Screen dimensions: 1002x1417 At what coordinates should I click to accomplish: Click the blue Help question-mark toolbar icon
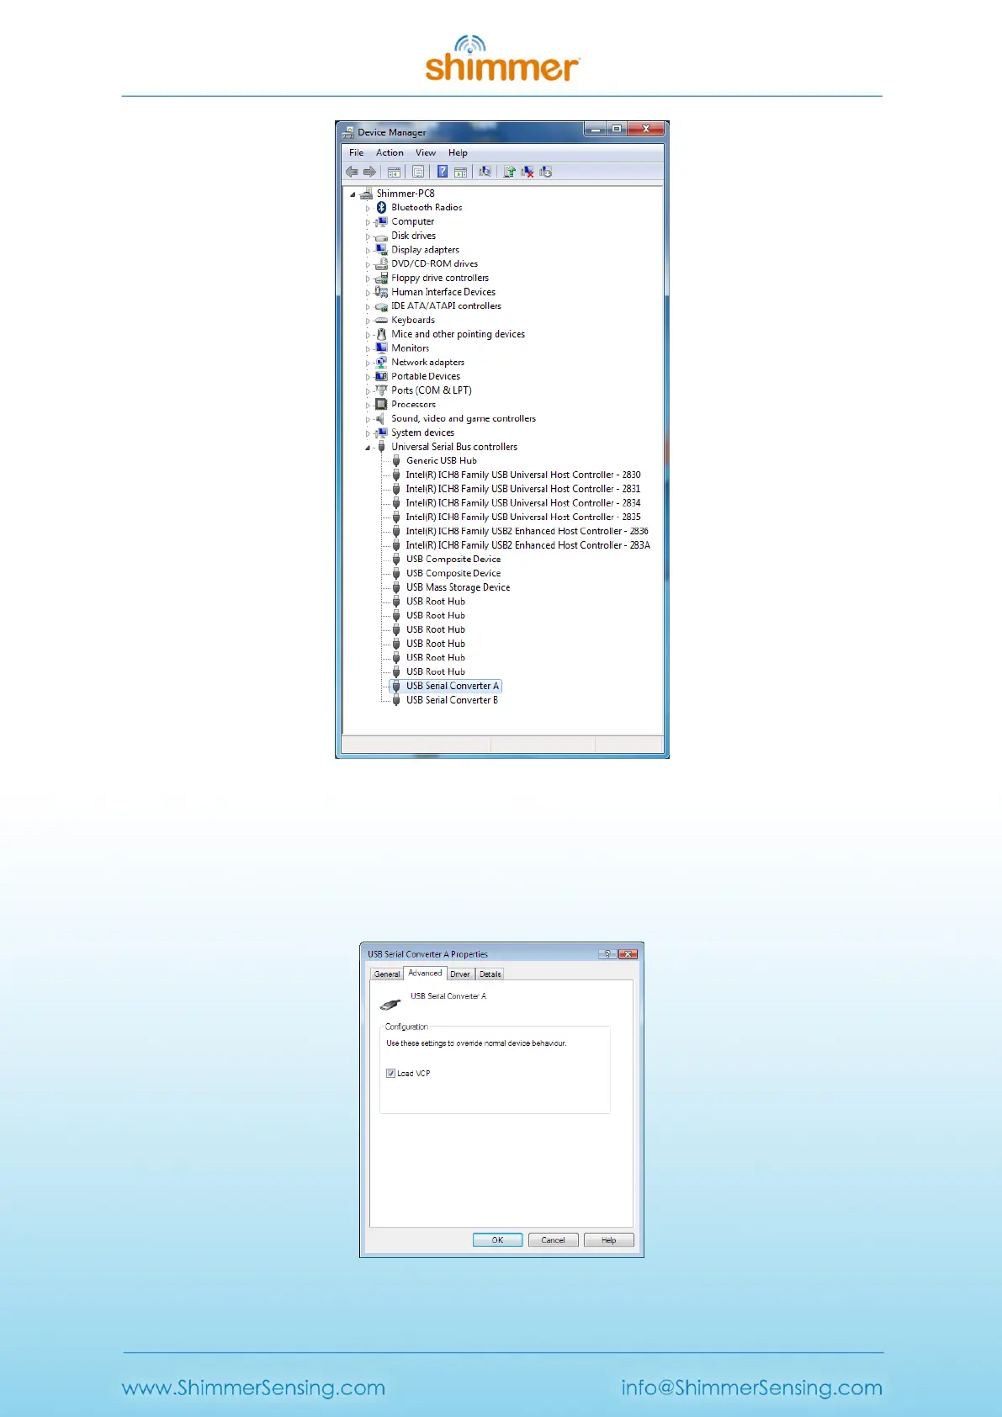[x=443, y=172]
